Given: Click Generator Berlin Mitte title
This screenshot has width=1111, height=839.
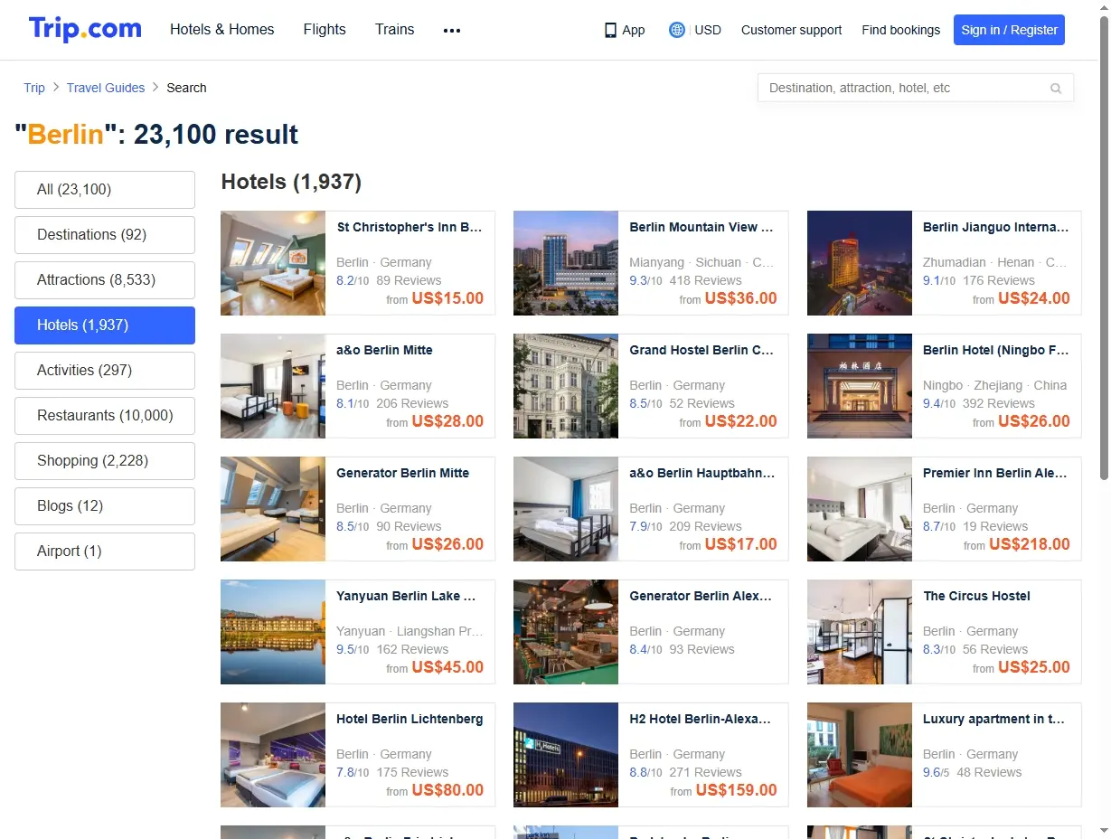Looking at the screenshot, I should pyautogui.click(x=403, y=473).
